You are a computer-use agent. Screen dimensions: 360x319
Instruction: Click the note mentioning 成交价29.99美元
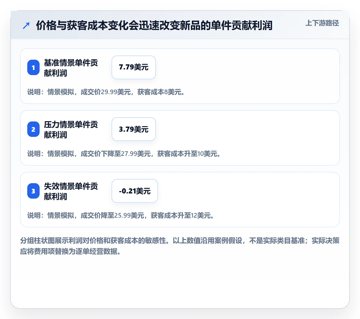106,92
